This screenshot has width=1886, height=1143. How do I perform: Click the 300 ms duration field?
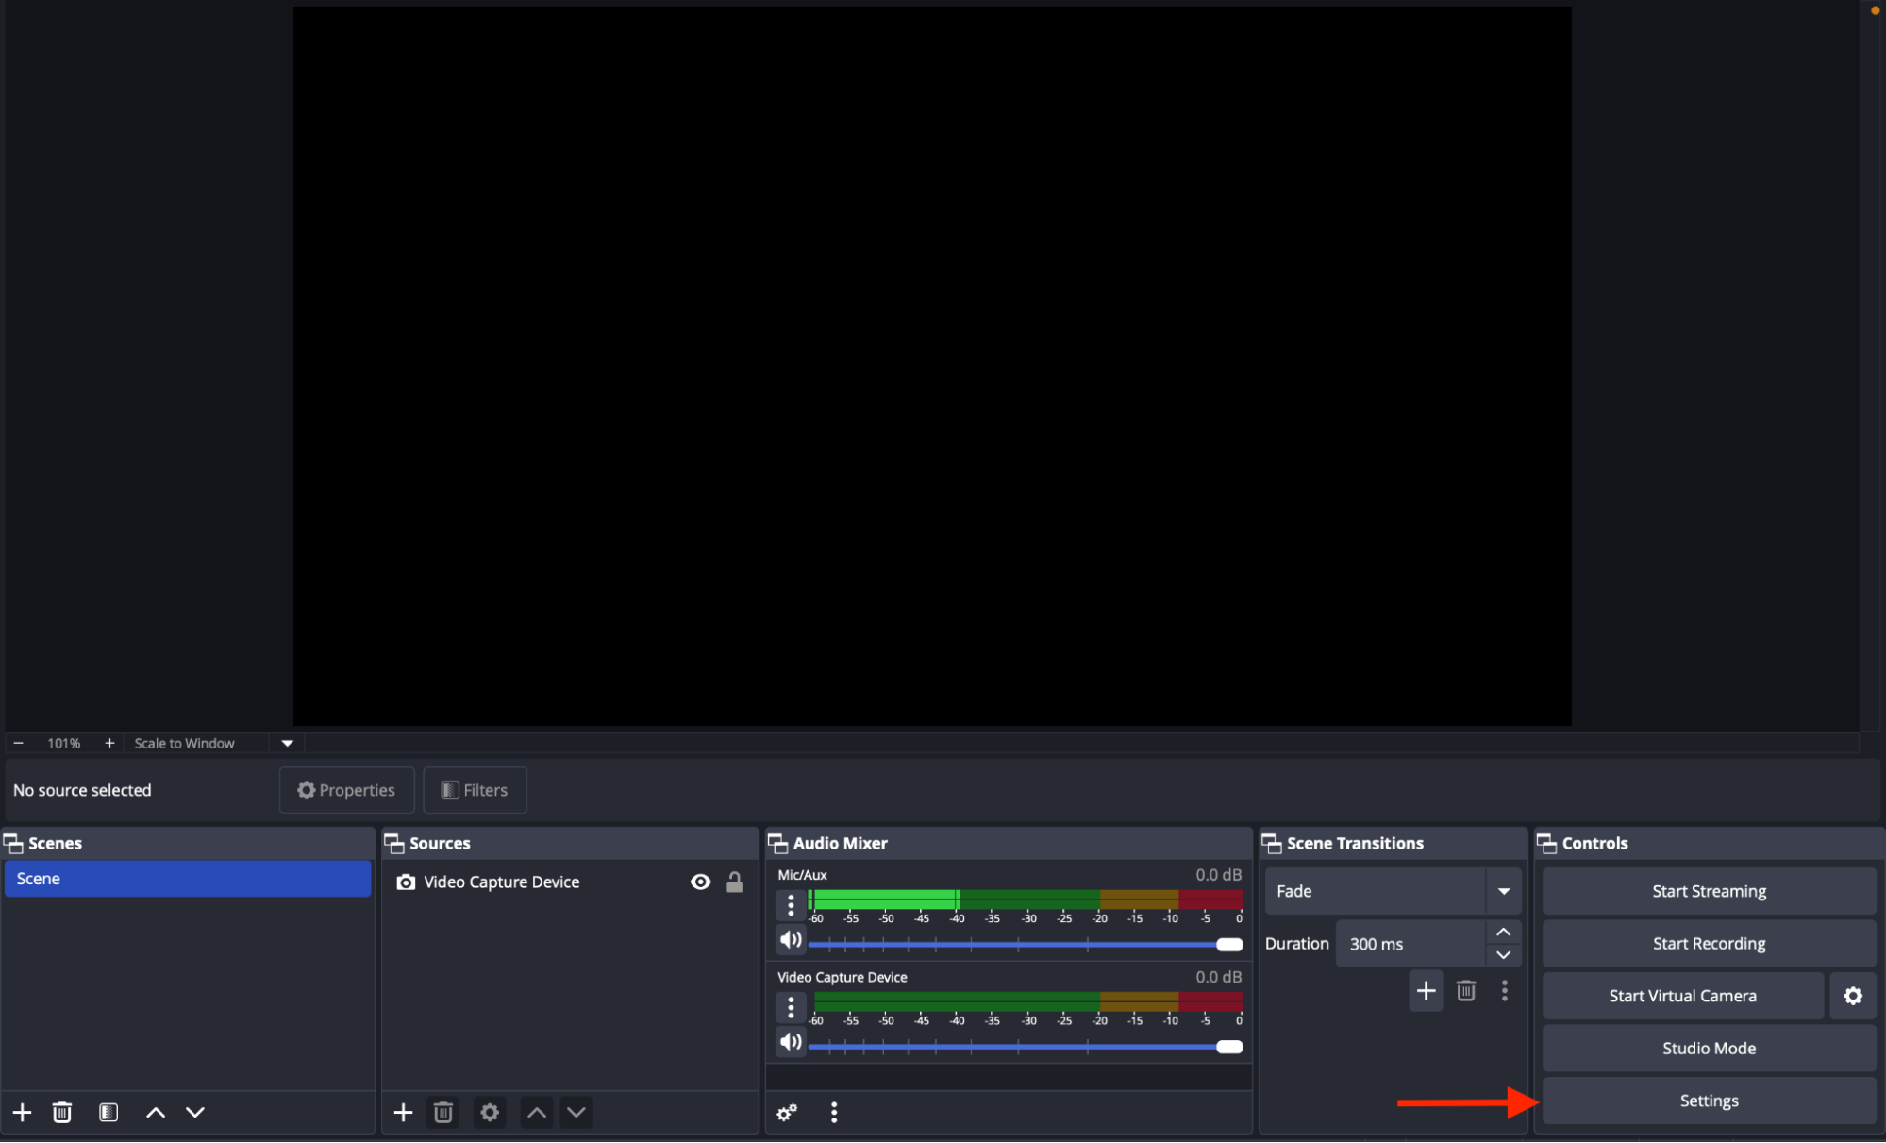tap(1410, 944)
